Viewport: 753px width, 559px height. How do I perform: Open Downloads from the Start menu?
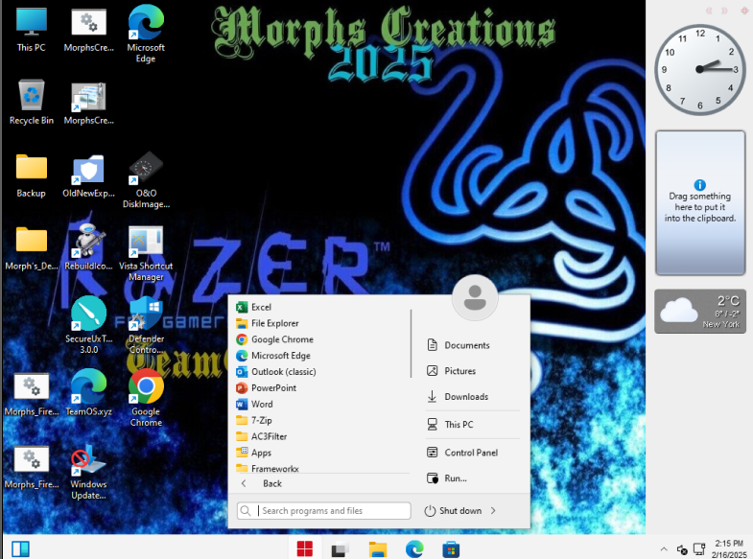pos(458,397)
